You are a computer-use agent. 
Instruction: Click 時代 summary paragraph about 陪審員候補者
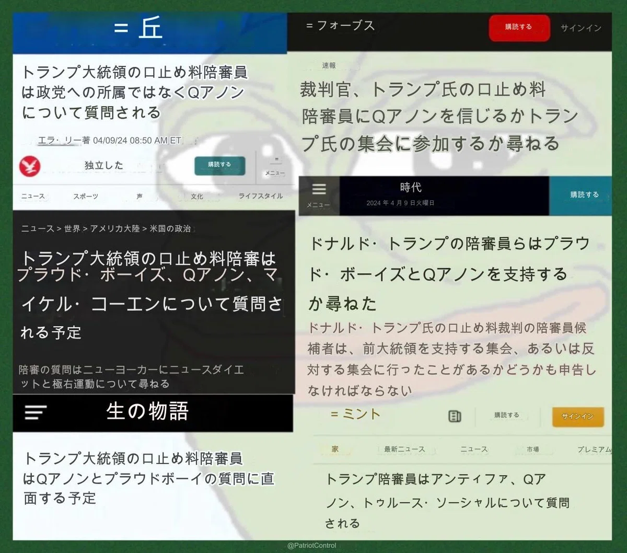(x=451, y=359)
